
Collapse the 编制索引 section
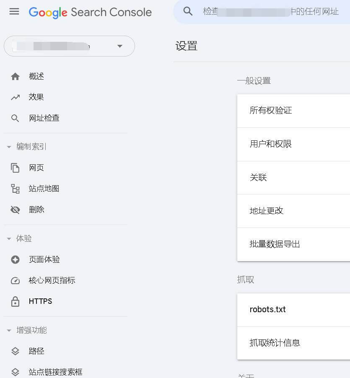coord(9,147)
